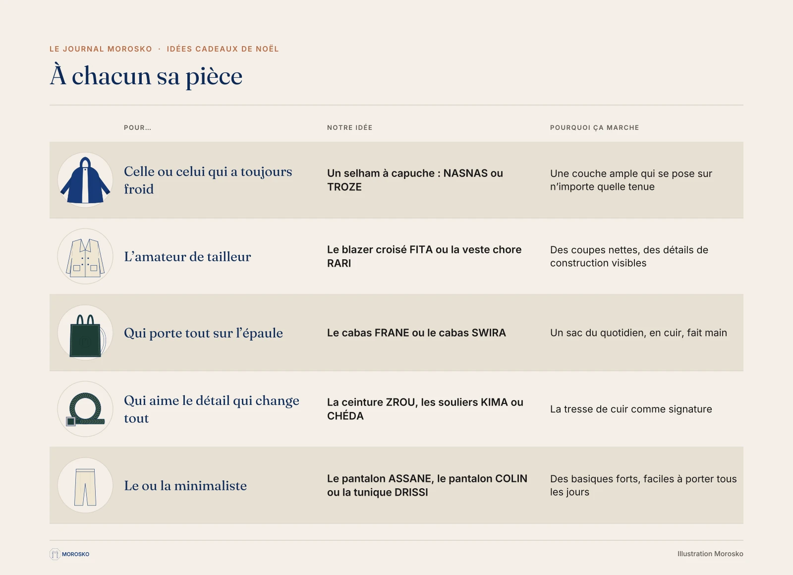
Task: Click 'Des coupes nettes, des détails' text
Action: point(623,250)
